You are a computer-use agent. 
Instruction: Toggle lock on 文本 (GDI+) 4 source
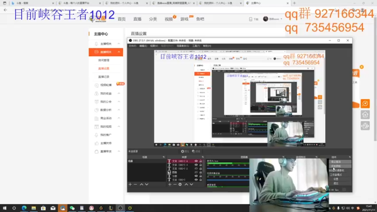coord(201,161)
